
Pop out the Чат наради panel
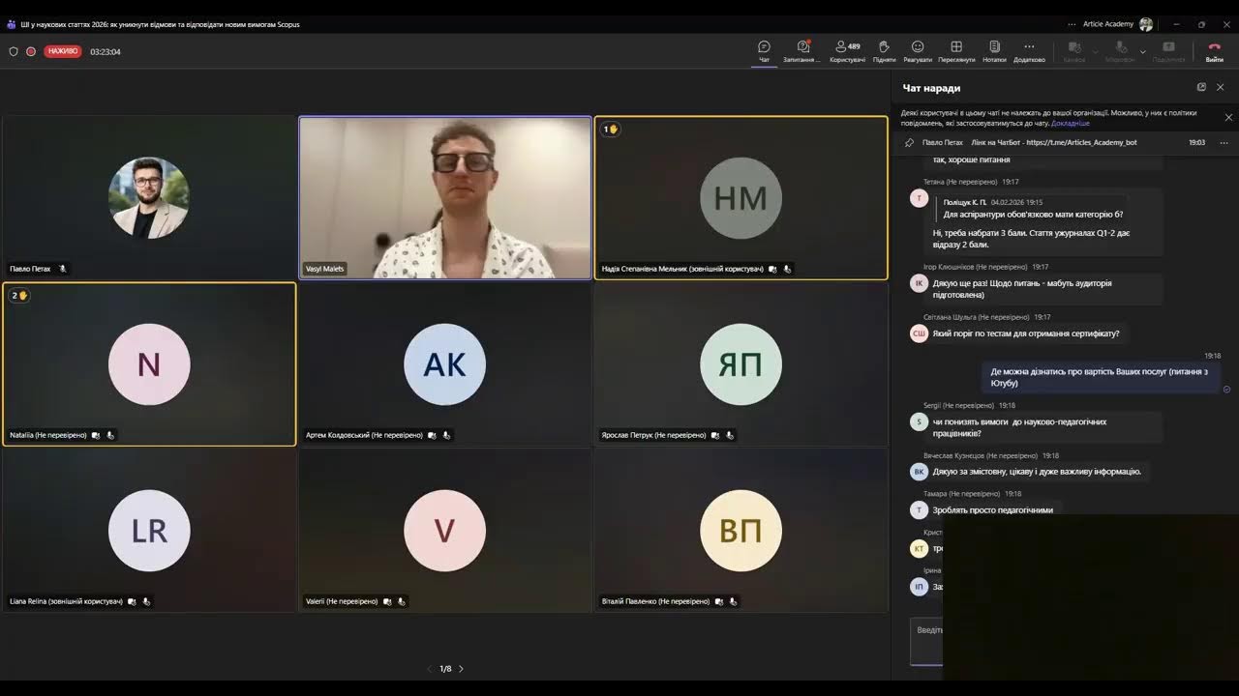click(1201, 87)
